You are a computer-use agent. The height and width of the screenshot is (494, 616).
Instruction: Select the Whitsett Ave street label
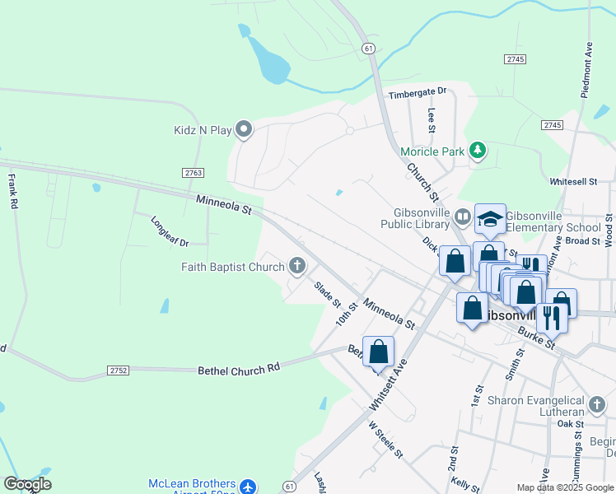pyautogui.click(x=389, y=384)
